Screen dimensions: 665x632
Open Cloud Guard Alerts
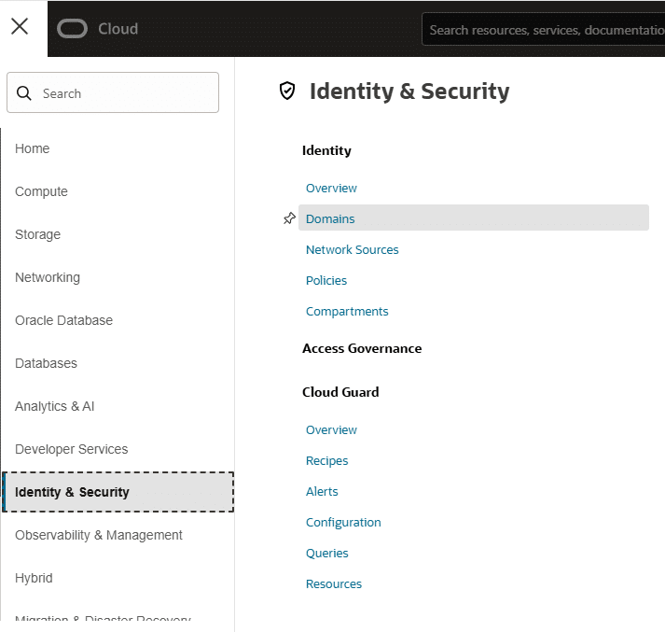[x=322, y=492]
